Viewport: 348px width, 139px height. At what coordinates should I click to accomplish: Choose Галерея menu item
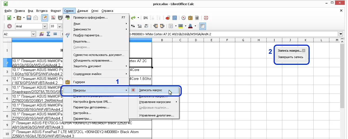click(x=96, y=82)
